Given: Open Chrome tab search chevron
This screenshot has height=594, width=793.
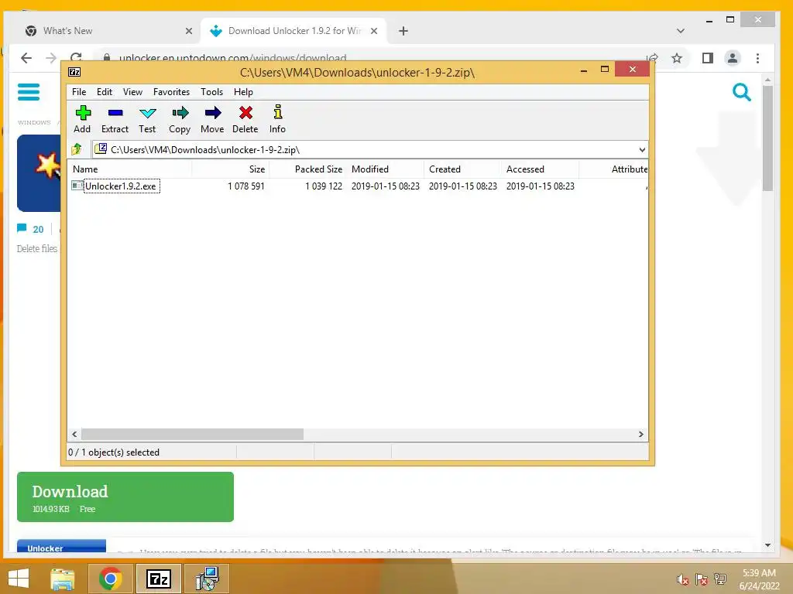Looking at the screenshot, I should [681, 31].
